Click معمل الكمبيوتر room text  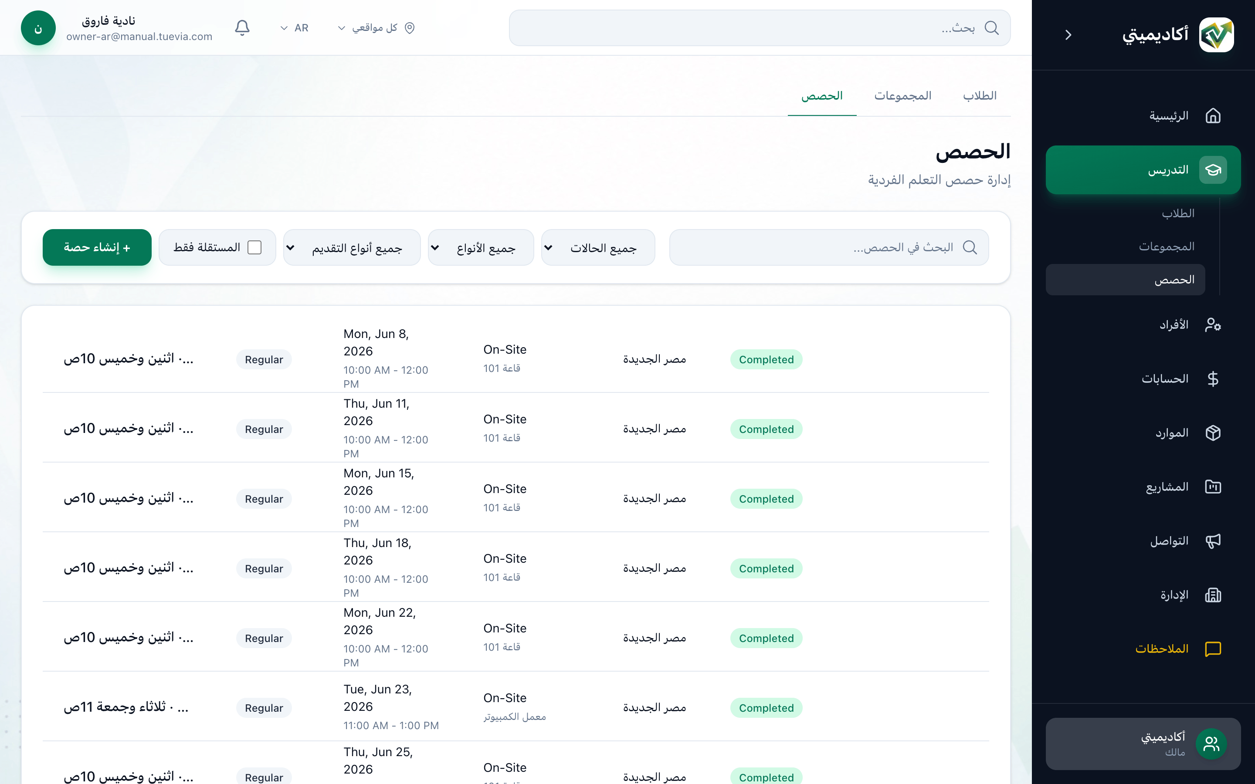(x=515, y=716)
